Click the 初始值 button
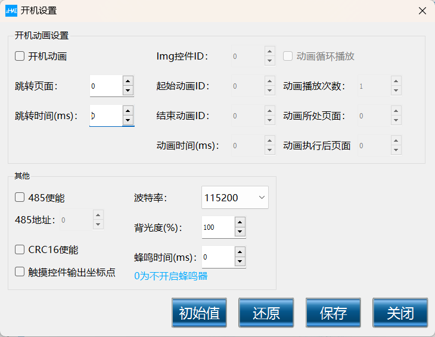This screenshot has height=337, width=435. click(199, 313)
